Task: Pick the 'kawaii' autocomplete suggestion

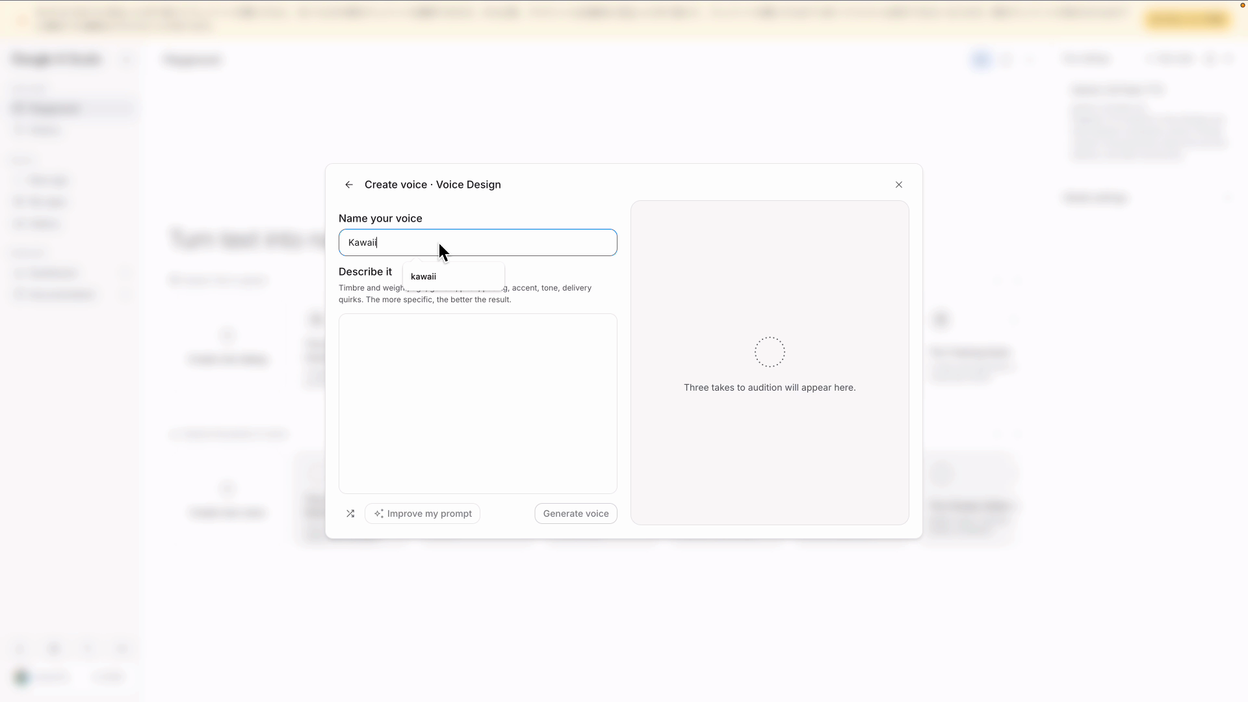Action: point(453,276)
